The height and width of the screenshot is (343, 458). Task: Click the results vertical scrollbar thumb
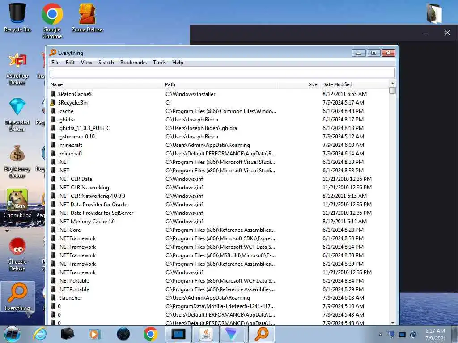pyautogui.click(x=393, y=90)
